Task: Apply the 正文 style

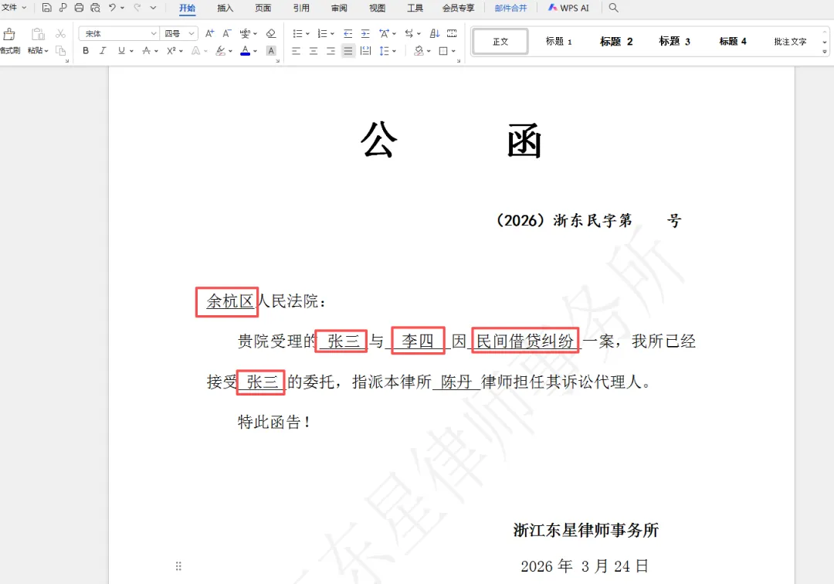Action: (500, 42)
